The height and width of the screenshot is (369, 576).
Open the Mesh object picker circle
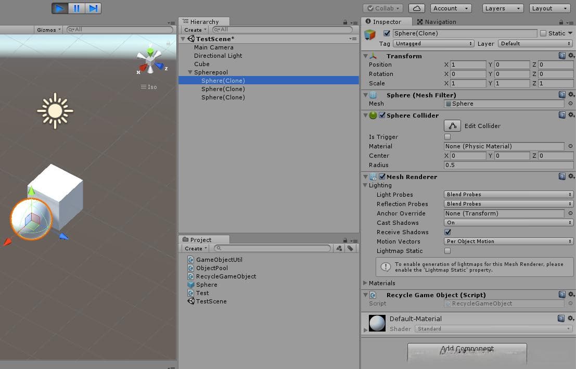click(x=570, y=104)
